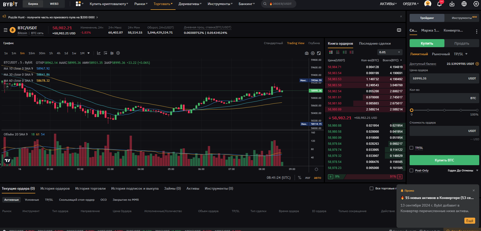
Task: Open the trading pair list menu icon
Action: tap(6, 30)
